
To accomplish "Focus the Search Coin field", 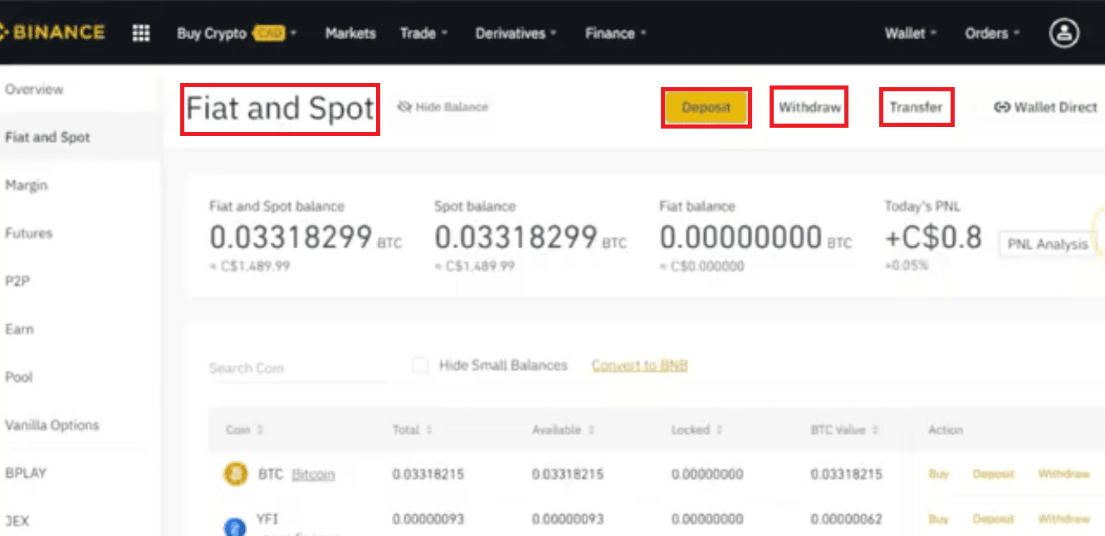I will [297, 368].
